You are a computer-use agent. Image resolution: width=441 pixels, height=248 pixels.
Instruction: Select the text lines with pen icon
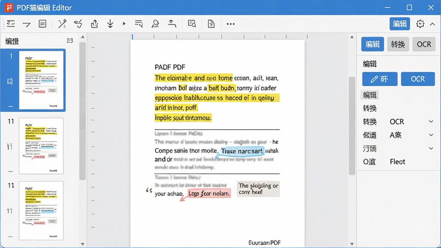pyautogui.click(x=139, y=24)
